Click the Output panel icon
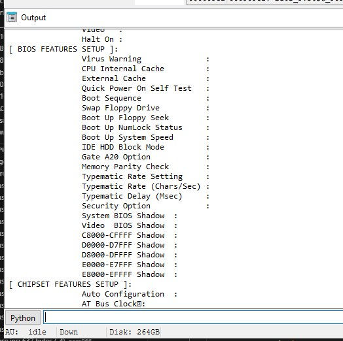The image size is (343, 341). 12,18
